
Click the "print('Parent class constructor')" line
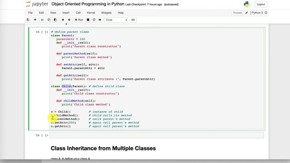(x=91, y=46)
